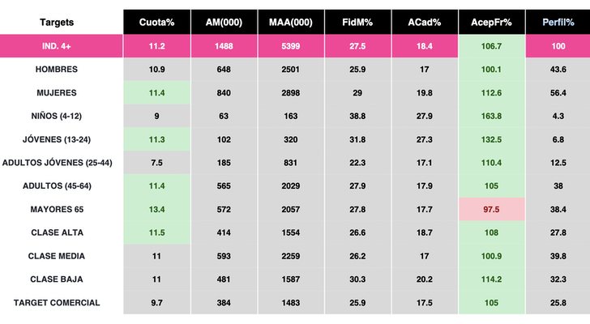This screenshot has height=324, width=590.
Task: Click the NIÑOS (4-12) row label
Action: [57, 116]
